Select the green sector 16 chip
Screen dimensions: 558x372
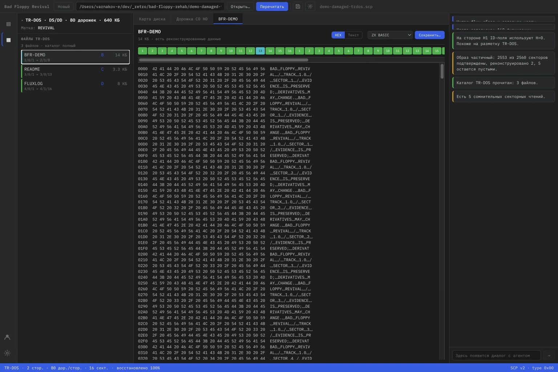click(x=290, y=51)
